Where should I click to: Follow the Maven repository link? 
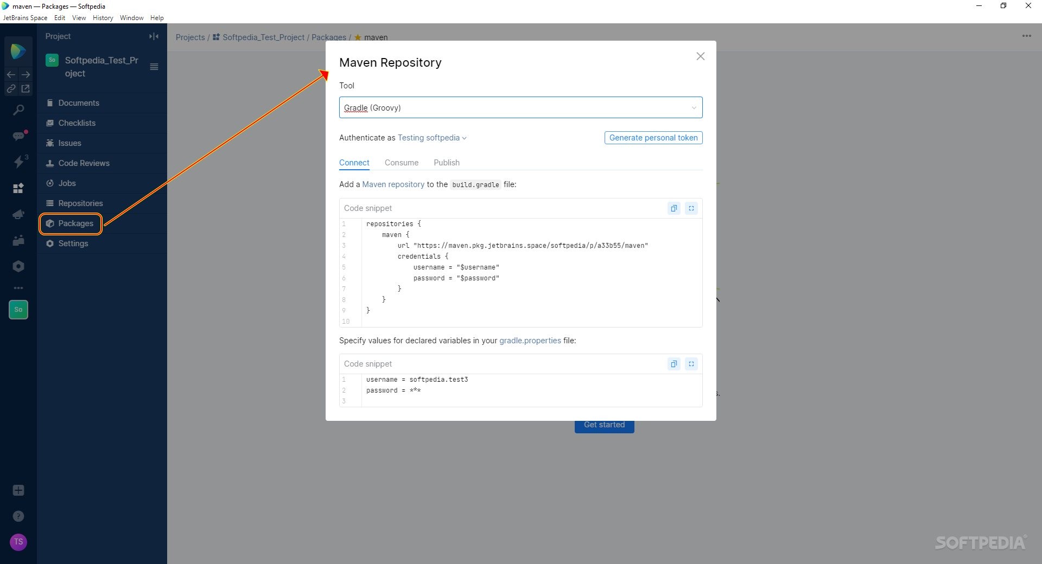393,184
